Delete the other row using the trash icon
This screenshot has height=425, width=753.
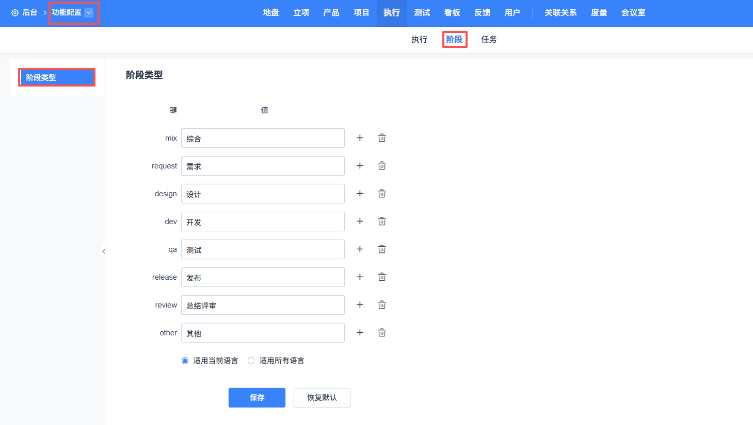(382, 333)
